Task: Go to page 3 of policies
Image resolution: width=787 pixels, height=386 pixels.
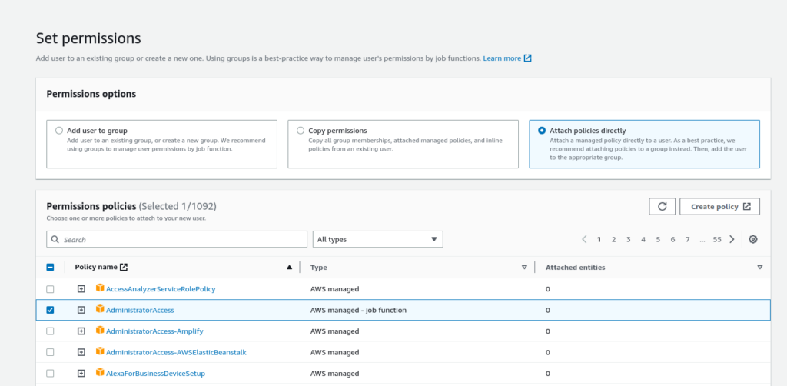Action: pyautogui.click(x=628, y=240)
